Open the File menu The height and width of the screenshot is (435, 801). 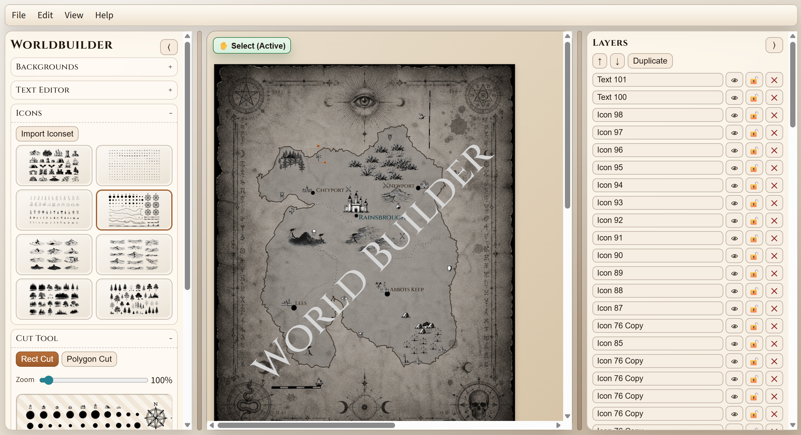tap(19, 15)
